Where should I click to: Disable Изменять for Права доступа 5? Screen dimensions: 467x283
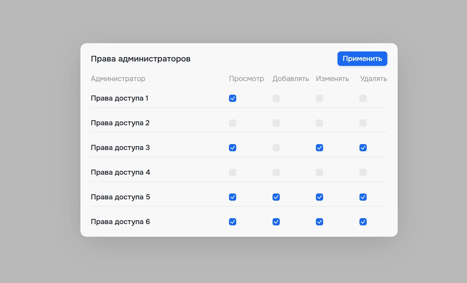pyautogui.click(x=319, y=197)
